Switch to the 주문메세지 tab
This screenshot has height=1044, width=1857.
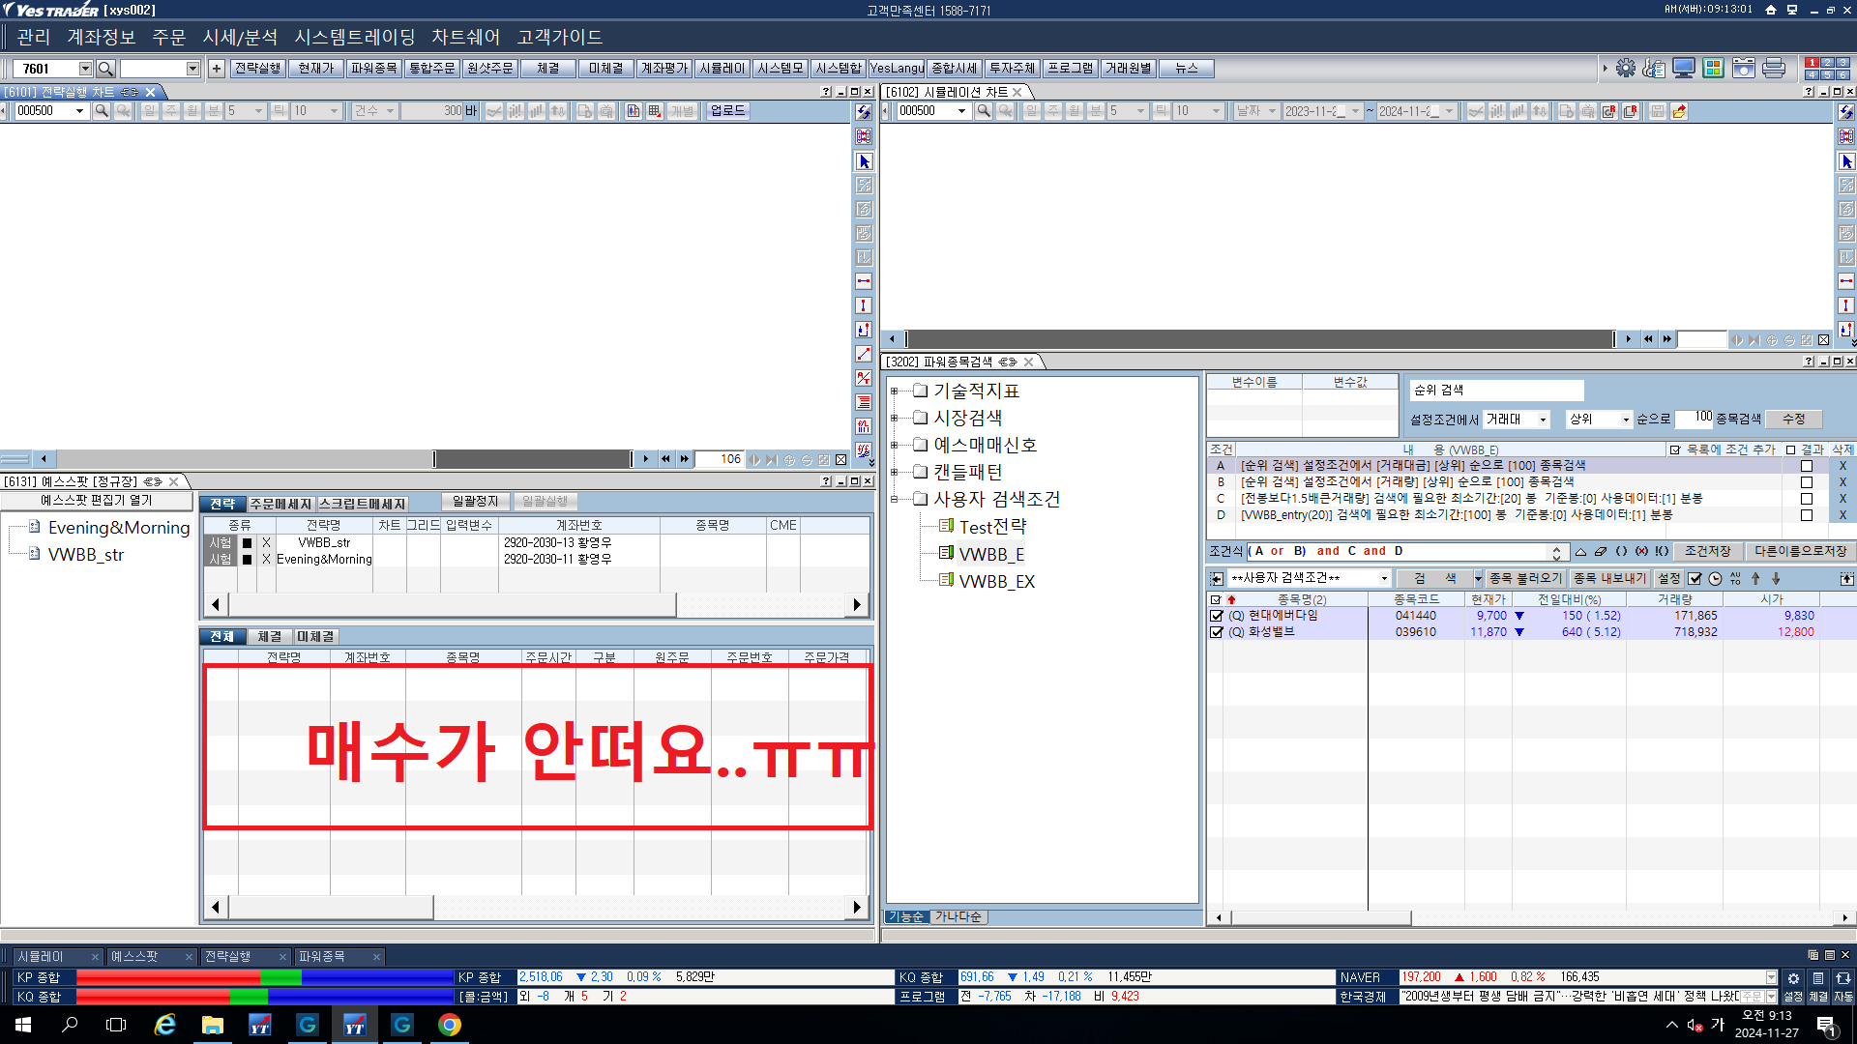click(280, 504)
